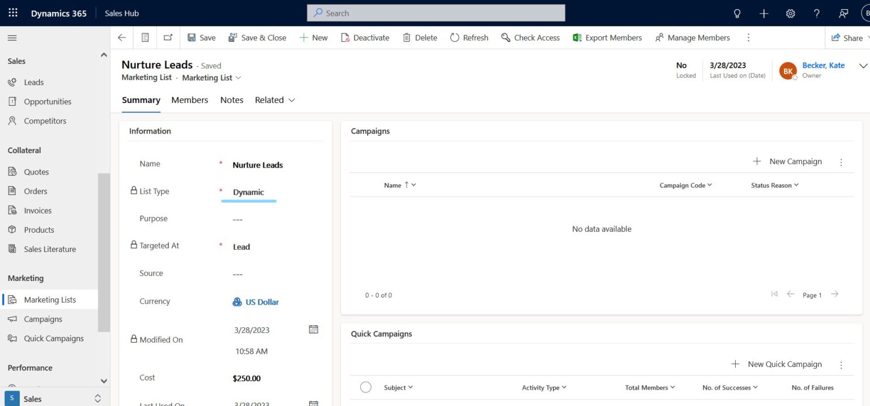870x406 pixels.
Task: Deactivate the Nurture Leads marketing list
Action: [365, 37]
